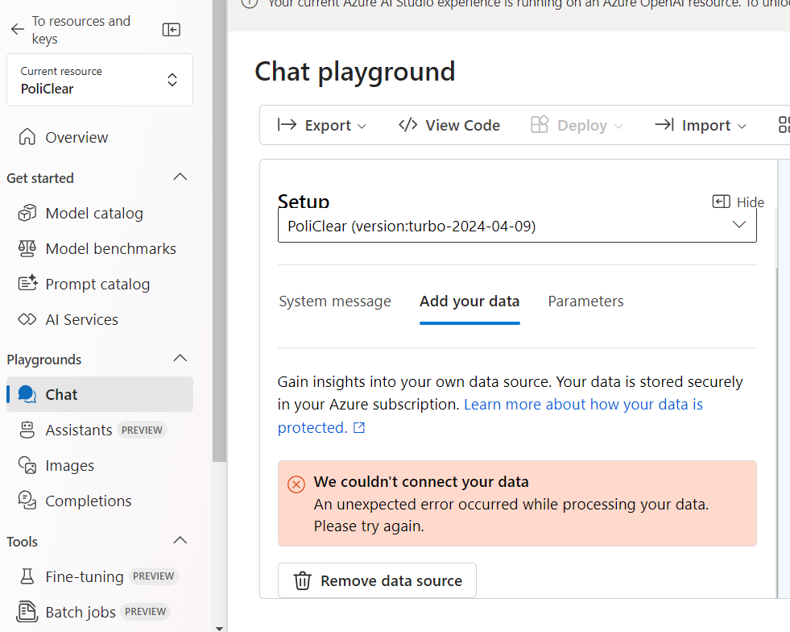The height and width of the screenshot is (632, 790).
Task: Open the data protection learn more link
Action: pyautogui.click(x=490, y=416)
